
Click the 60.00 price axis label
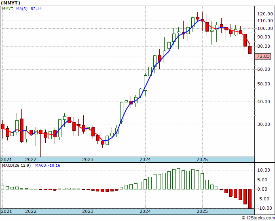tap(263, 69)
